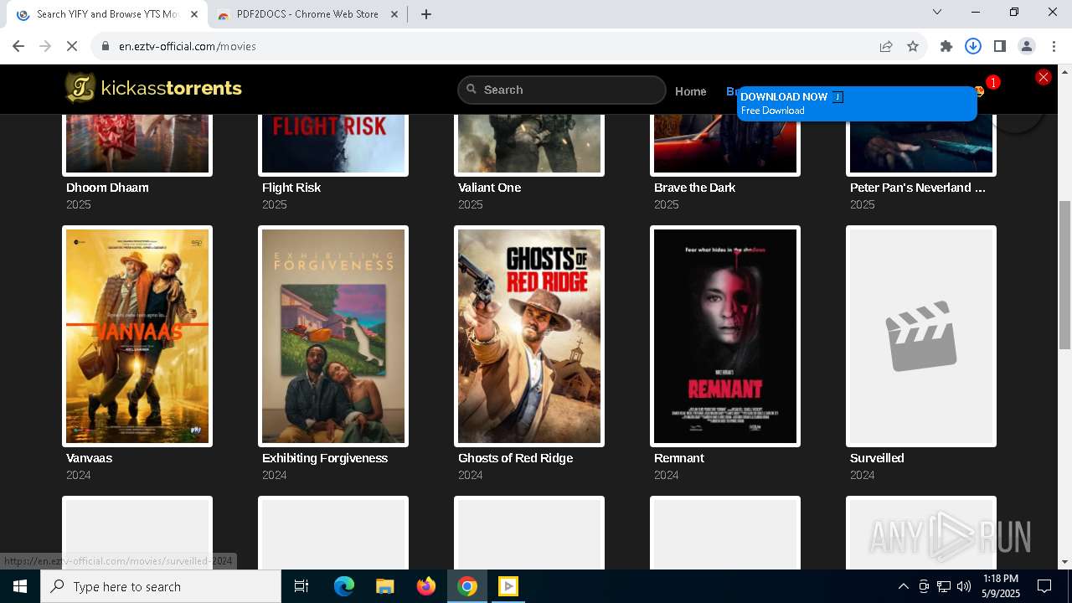Open the Surveilled placeholder poster
The image size is (1072, 603).
point(921,336)
